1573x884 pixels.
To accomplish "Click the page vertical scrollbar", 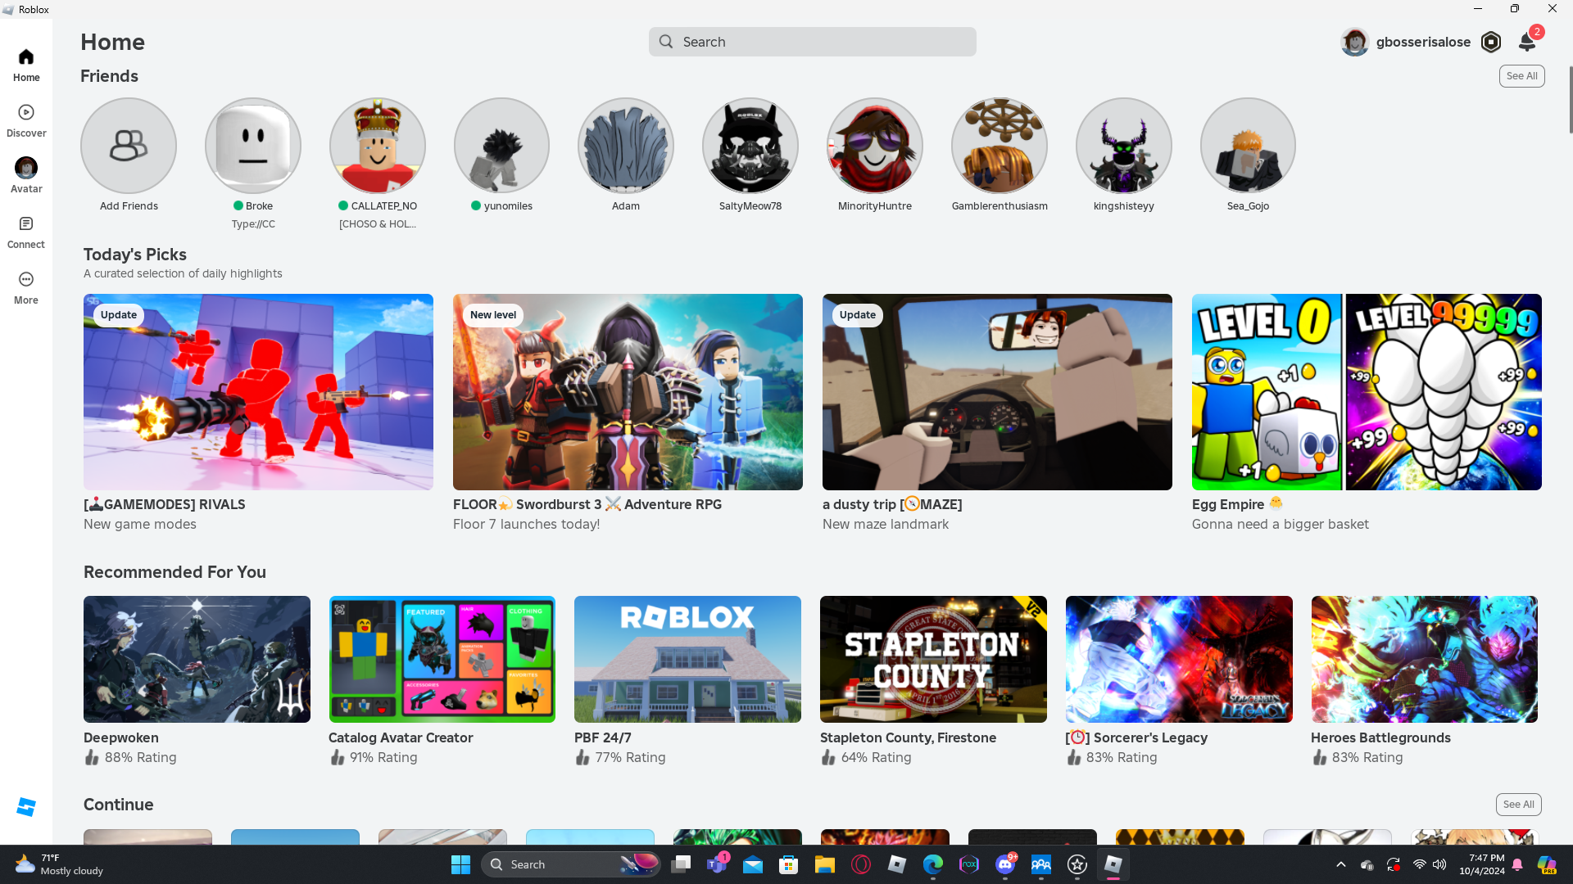I will point(1570,100).
